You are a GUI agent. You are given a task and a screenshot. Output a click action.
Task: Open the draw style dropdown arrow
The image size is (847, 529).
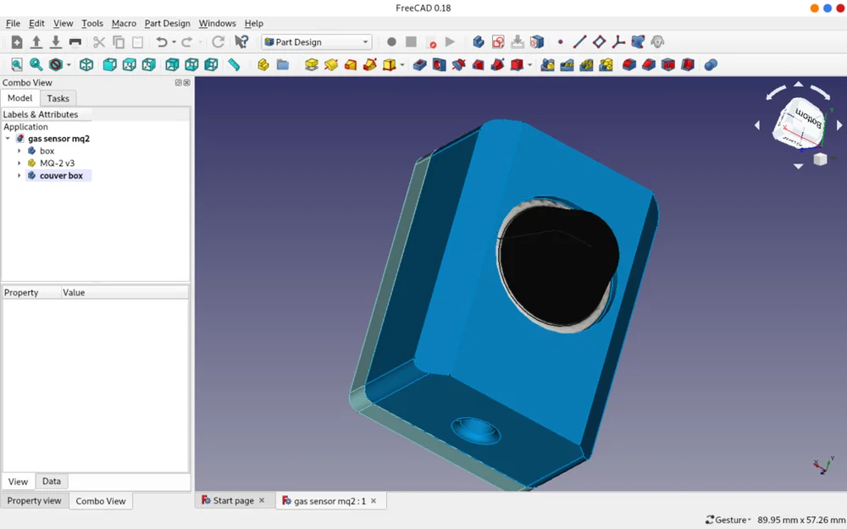(69, 65)
